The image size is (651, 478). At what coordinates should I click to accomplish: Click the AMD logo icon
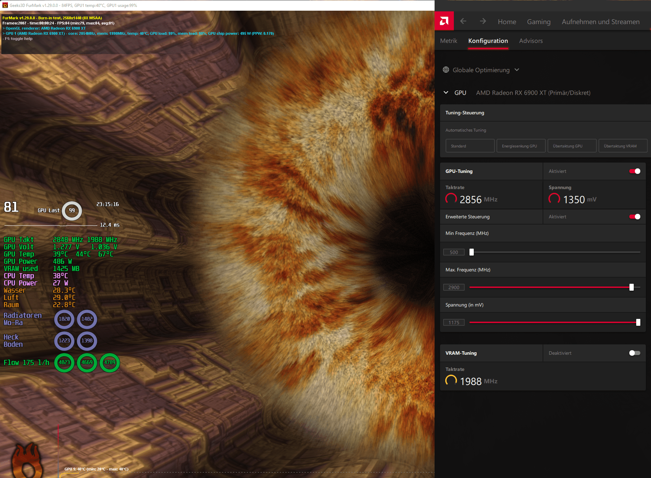pyautogui.click(x=444, y=21)
